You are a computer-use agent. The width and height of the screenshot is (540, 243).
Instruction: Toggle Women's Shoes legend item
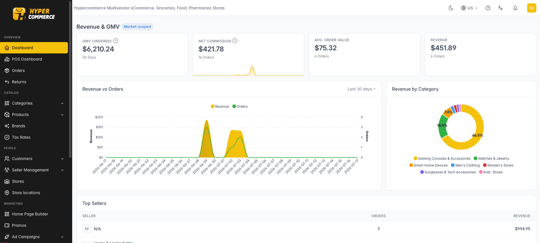point(498,165)
